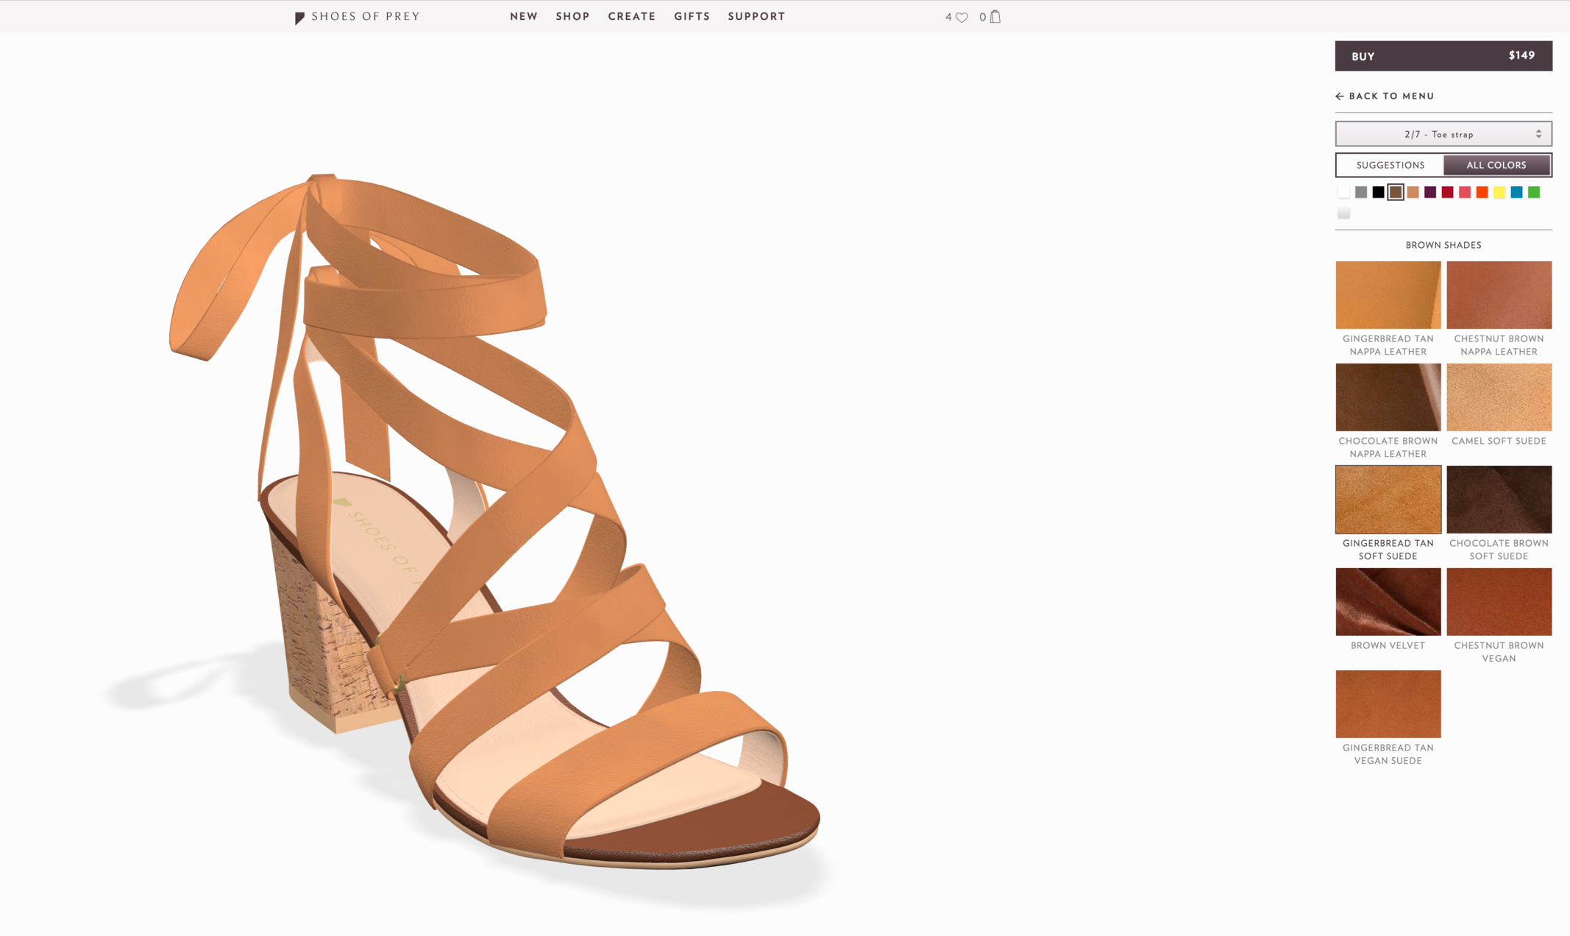This screenshot has height=936, width=1570.
Task: Open the Create menu
Action: pyautogui.click(x=631, y=16)
